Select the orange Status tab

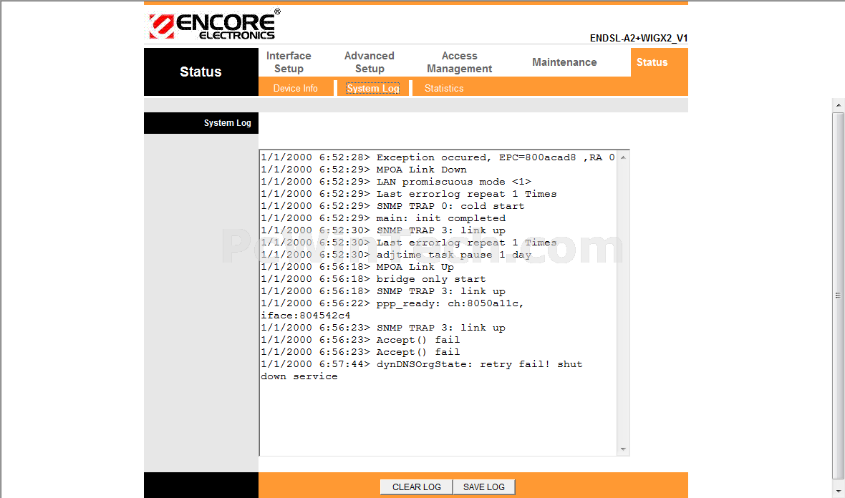(652, 62)
